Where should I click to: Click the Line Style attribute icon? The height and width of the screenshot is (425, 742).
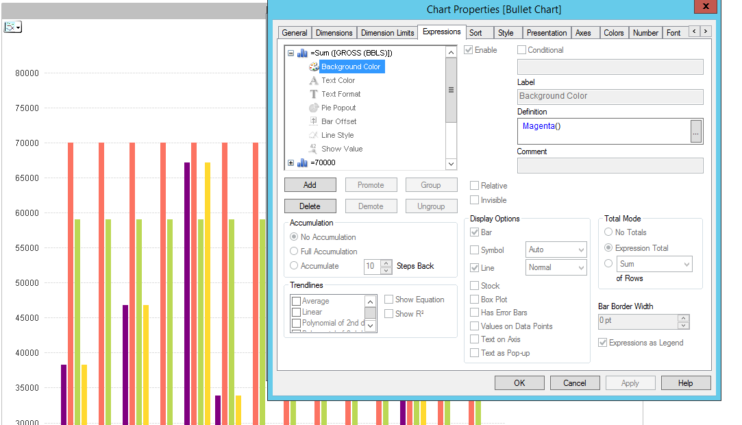coord(312,135)
